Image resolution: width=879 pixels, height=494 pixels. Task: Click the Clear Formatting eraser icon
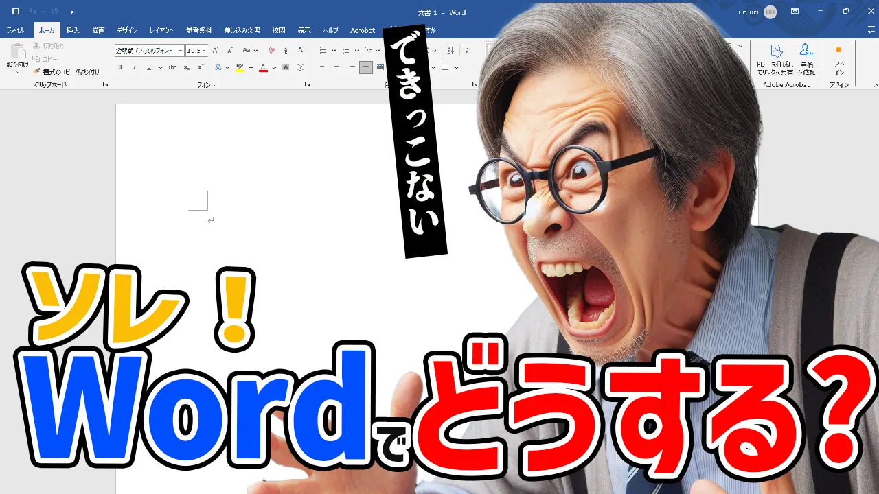pyautogui.click(x=271, y=51)
